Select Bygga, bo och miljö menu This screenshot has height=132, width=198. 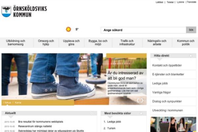click(98, 43)
